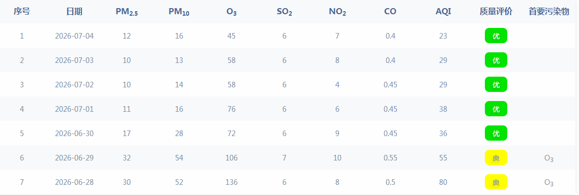Screen dimensions: 579x195
Task: Click the 质量评价 column header
Action: [x=496, y=12]
